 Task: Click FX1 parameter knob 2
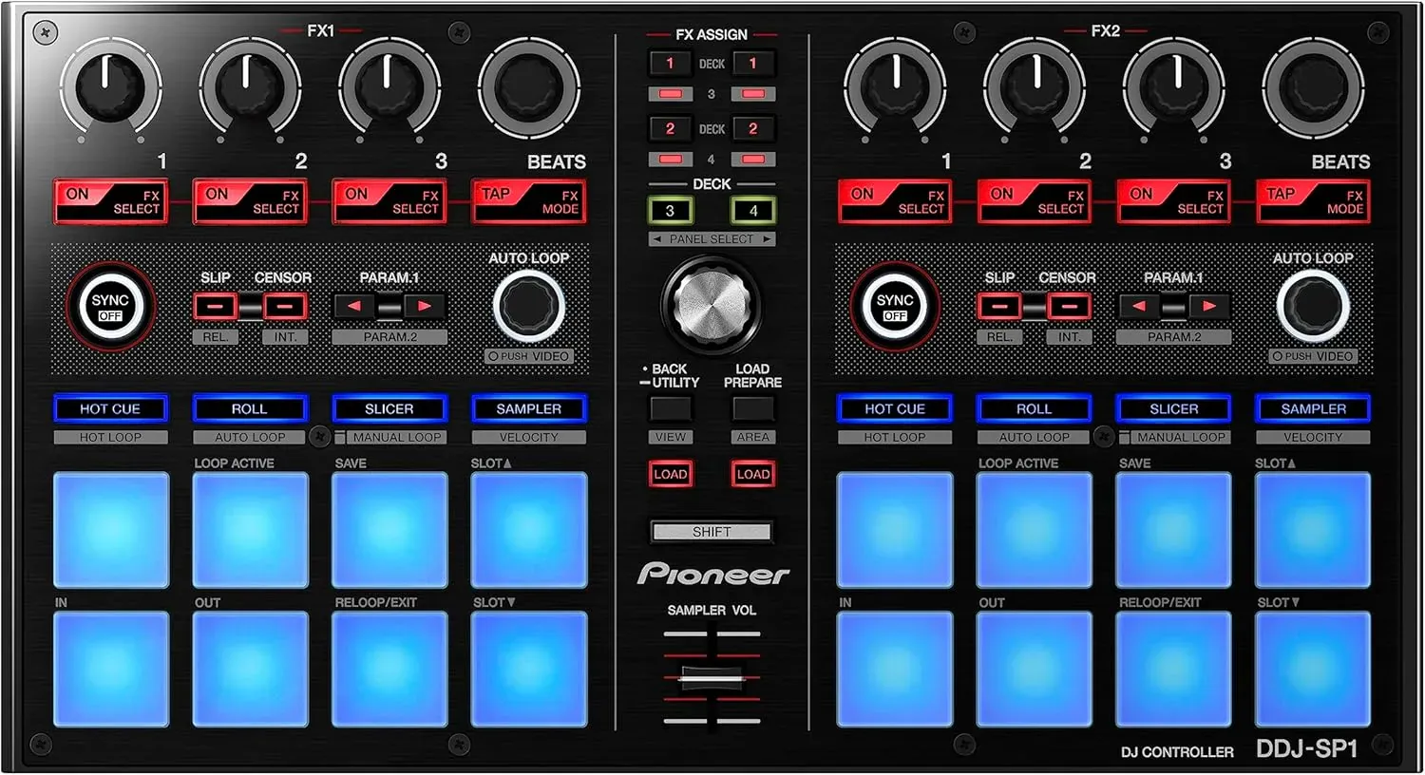tap(250, 87)
